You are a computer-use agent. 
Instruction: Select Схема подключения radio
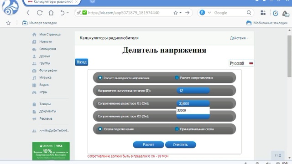[100, 129]
